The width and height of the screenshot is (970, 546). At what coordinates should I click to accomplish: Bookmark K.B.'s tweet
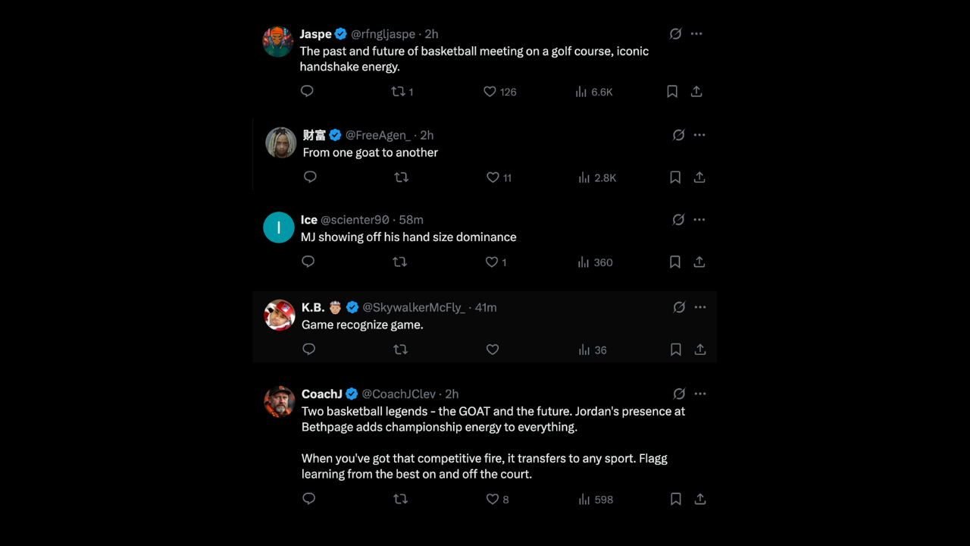[x=675, y=350]
